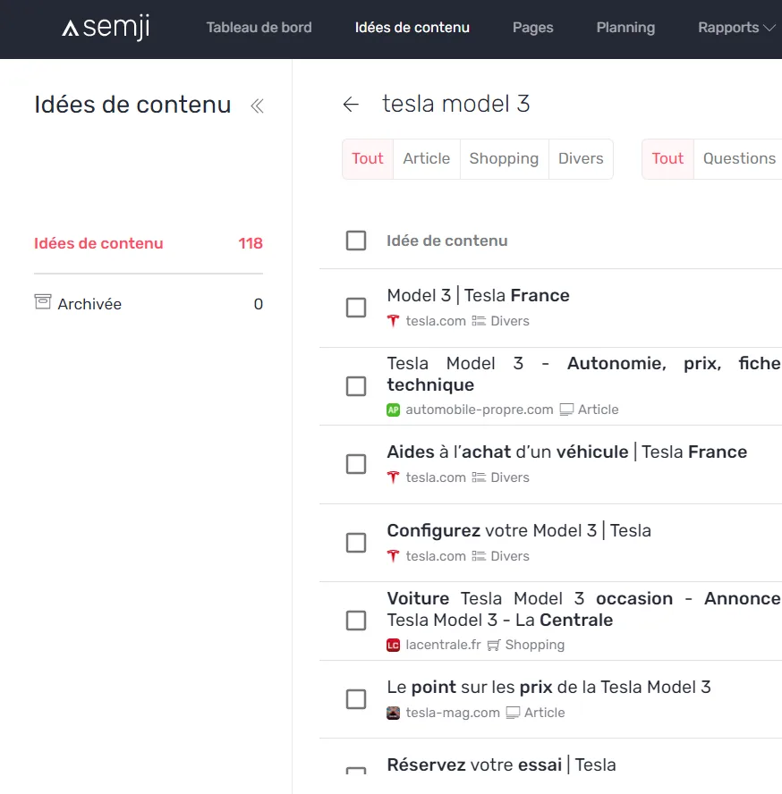Click the Semji logo

coord(106,28)
